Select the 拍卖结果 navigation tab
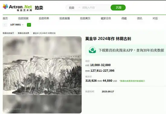 coord(44,18)
